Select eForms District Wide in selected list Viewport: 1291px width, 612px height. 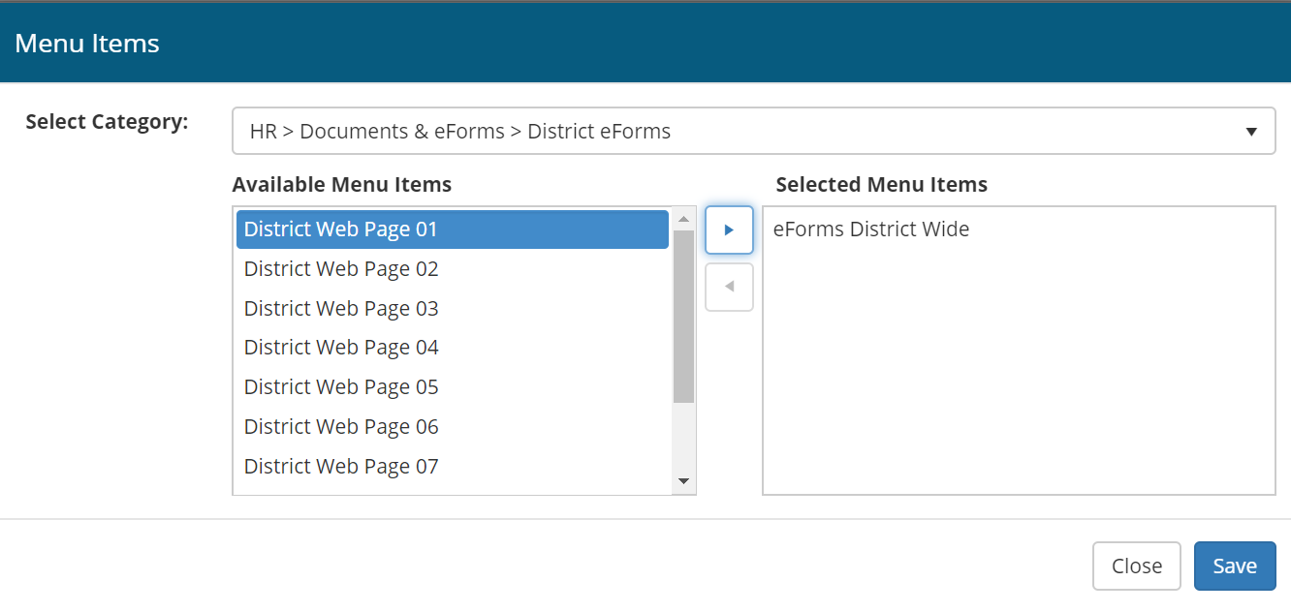pyautogui.click(x=870, y=229)
